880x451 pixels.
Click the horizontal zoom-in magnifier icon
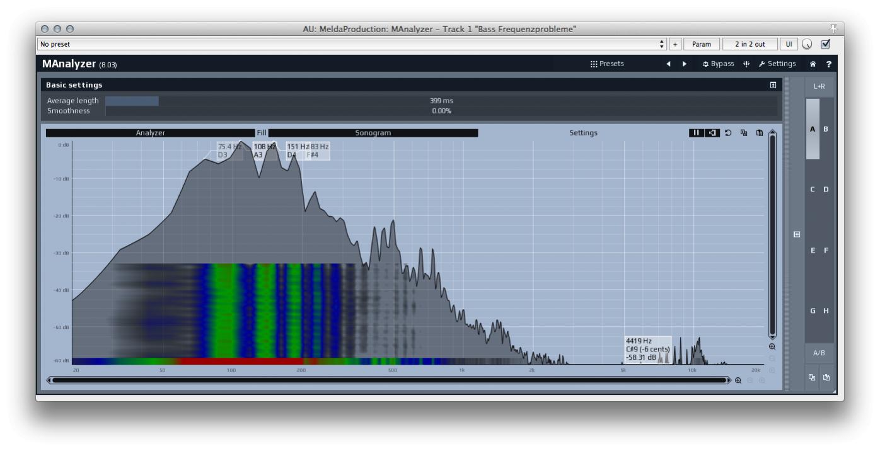(x=738, y=380)
